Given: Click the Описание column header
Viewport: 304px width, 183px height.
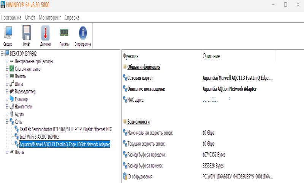Looking at the screenshot, I should (211, 56).
